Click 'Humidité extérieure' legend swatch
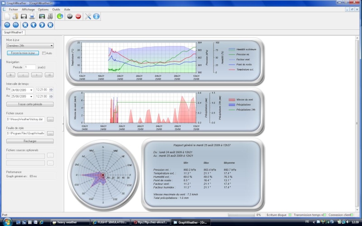The width and height of the screenshot is (362, 226). 232,49
